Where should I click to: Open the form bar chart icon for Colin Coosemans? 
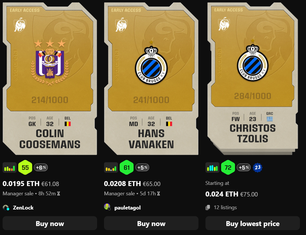pos(10,167)
